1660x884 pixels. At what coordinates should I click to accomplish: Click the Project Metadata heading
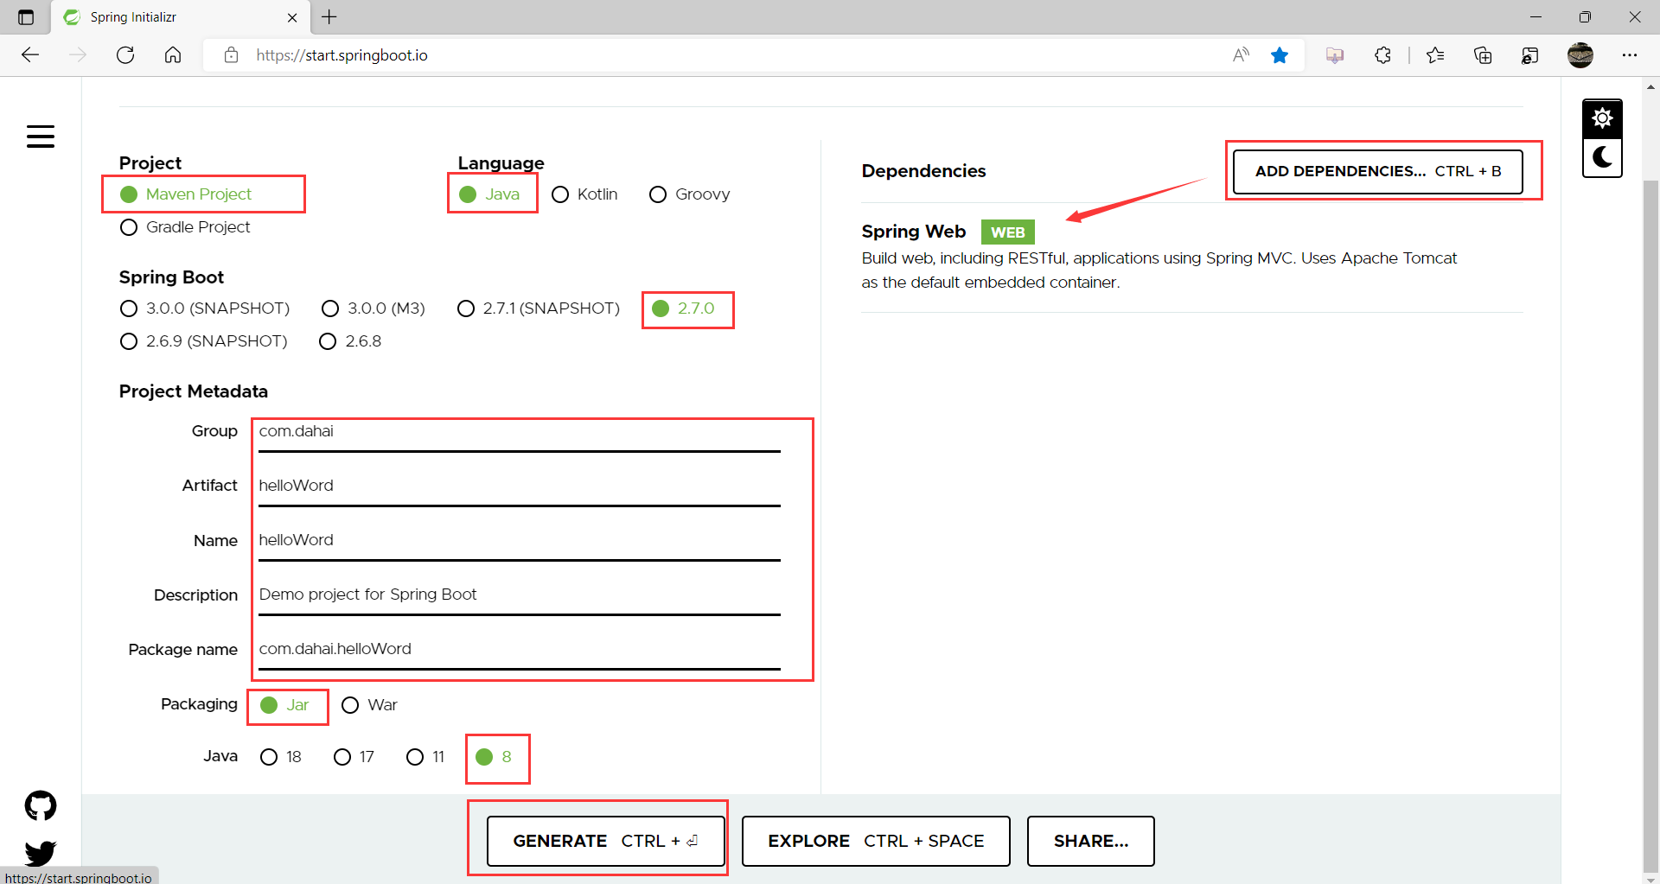pyautogui.click(x=194, y=391)
